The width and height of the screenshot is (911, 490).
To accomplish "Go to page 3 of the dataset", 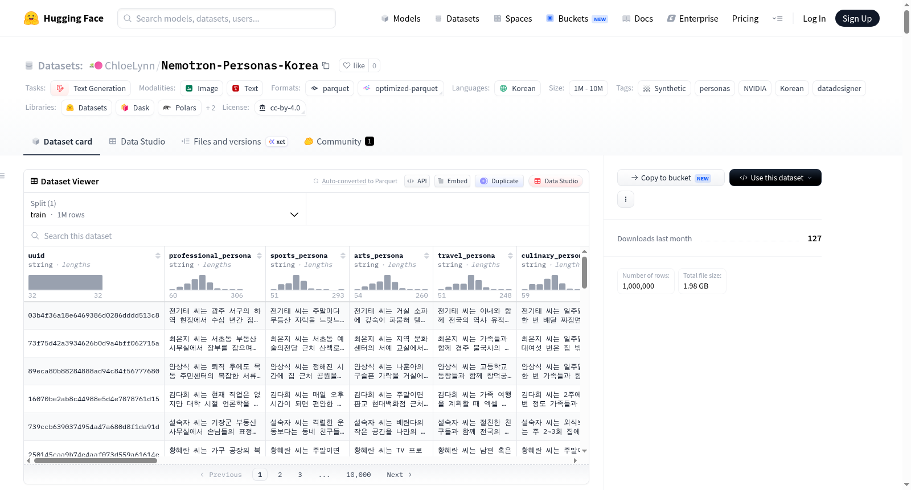I will [x=300, y=475].
